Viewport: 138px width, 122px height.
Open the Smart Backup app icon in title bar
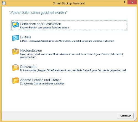tap(4, 3)
